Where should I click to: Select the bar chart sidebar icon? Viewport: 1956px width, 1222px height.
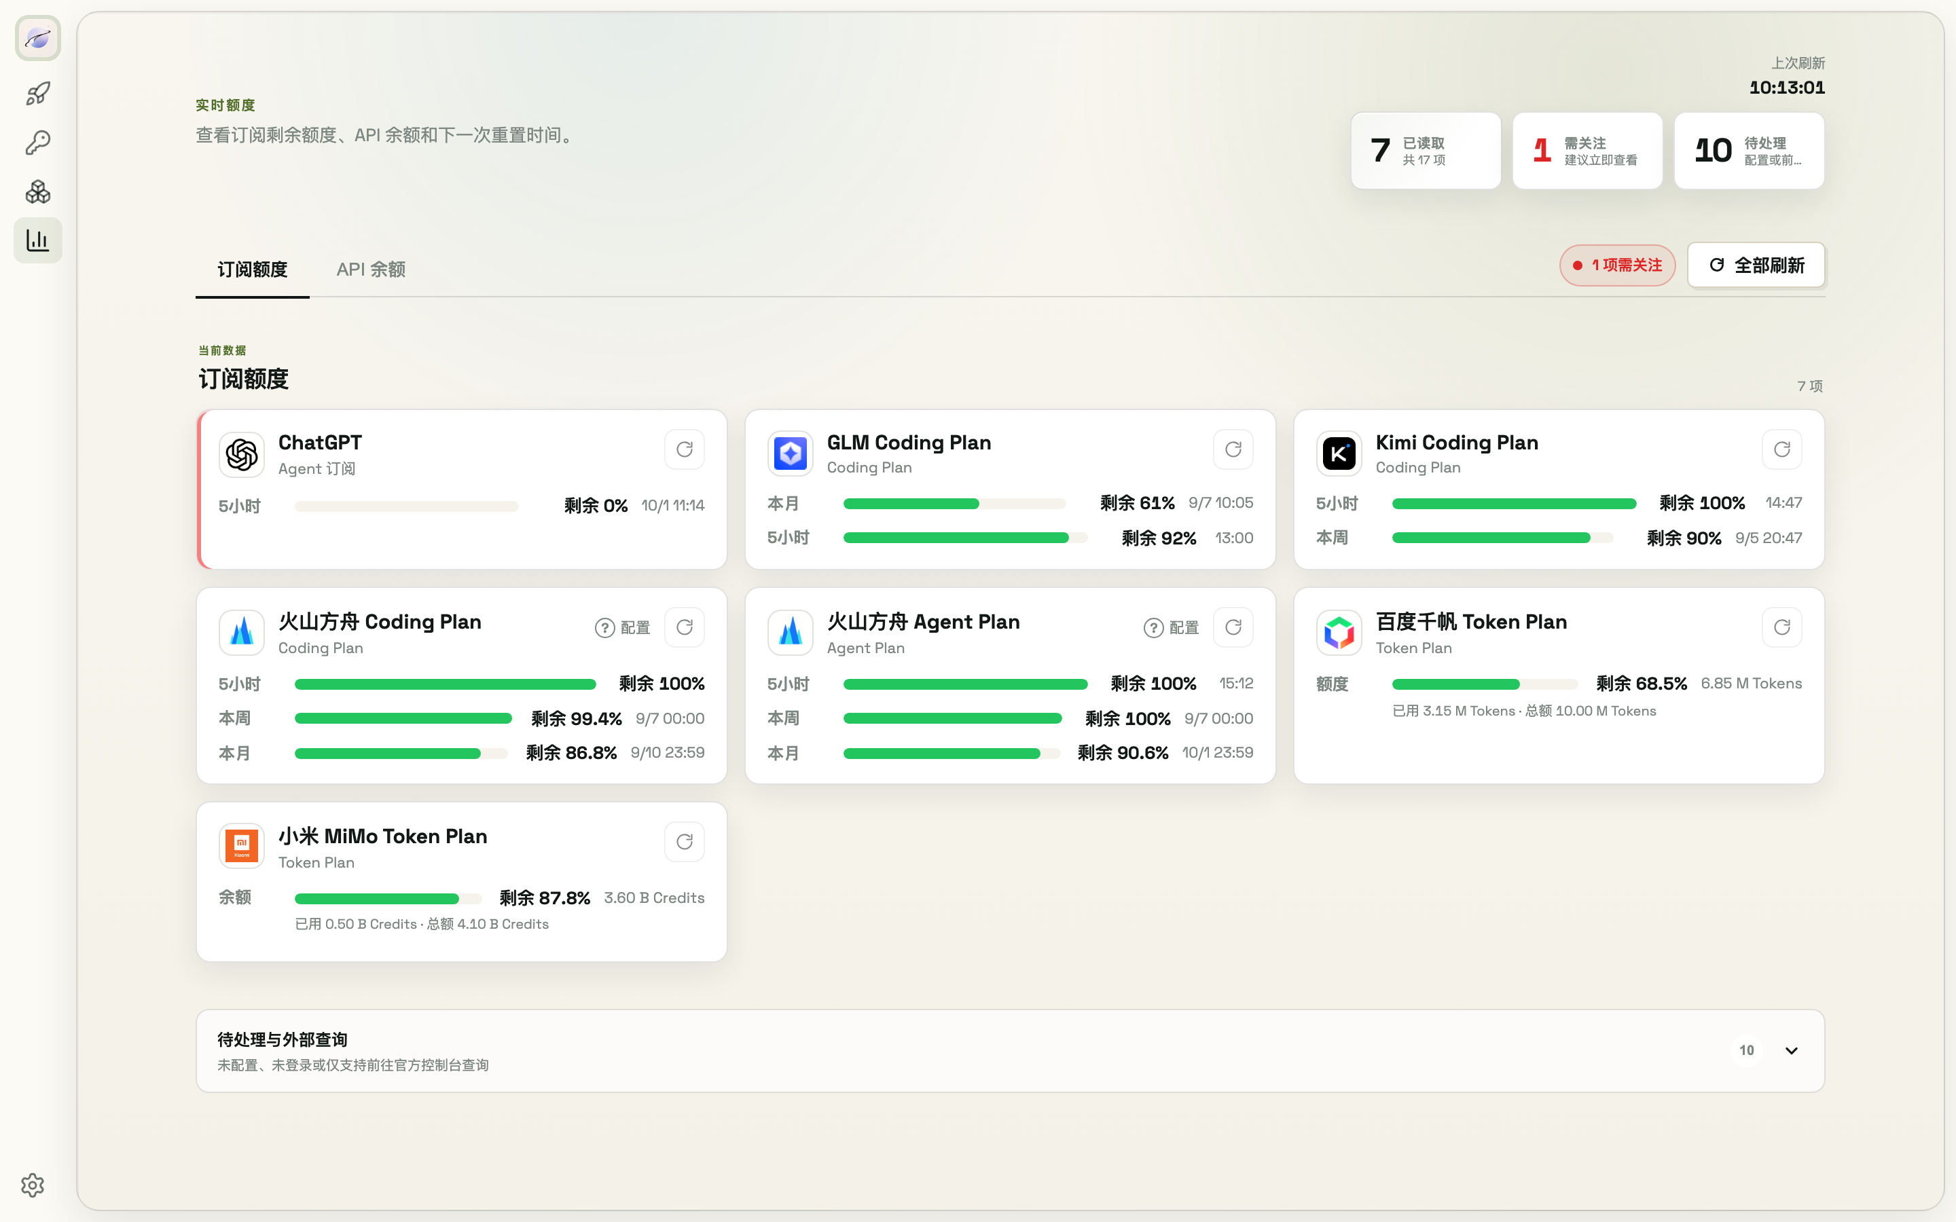coord(38,240)
